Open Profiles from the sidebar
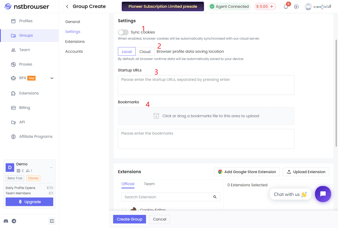The height and width of the screenshot is (228, 338). [26, 21]
